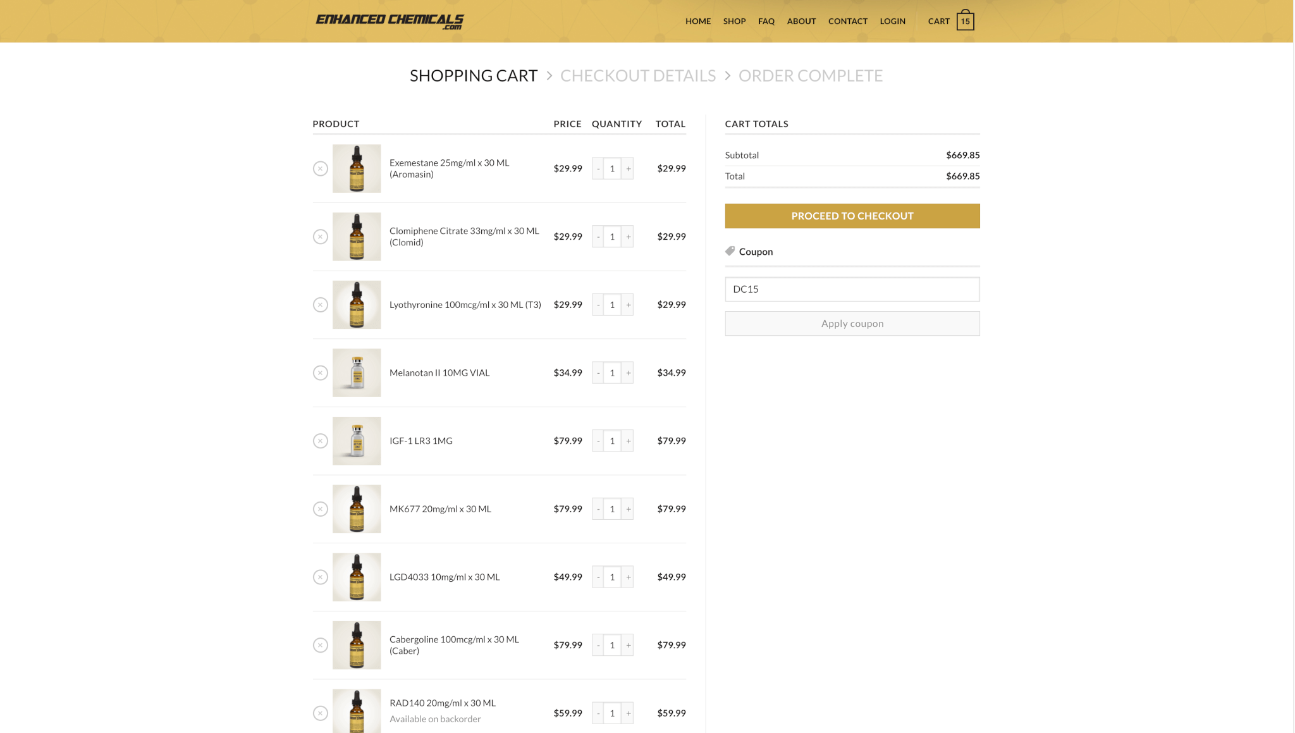
Task: Remove RAD140 from the cart
Action: (321, 713)
